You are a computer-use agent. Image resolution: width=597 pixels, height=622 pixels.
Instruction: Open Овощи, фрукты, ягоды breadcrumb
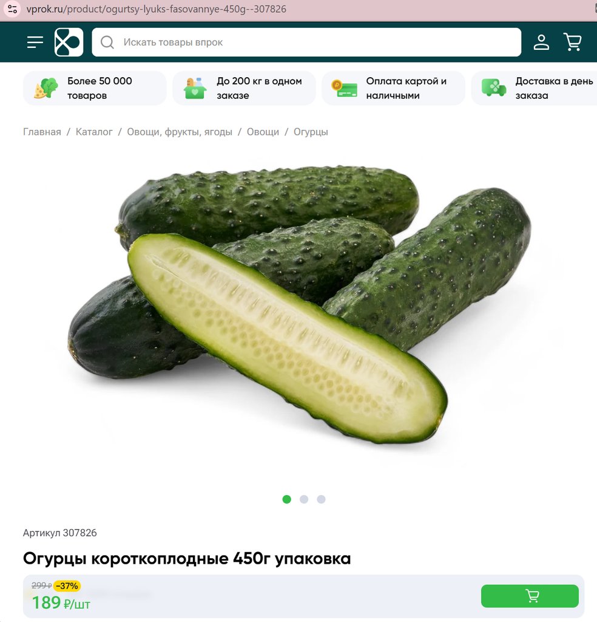click(180, 132)
